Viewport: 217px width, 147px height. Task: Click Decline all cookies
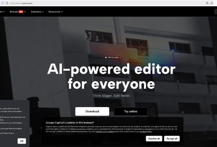pyautogui.click(x=154, y=138)
